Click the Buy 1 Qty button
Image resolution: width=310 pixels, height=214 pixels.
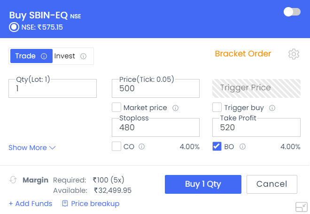click(203, 184)
